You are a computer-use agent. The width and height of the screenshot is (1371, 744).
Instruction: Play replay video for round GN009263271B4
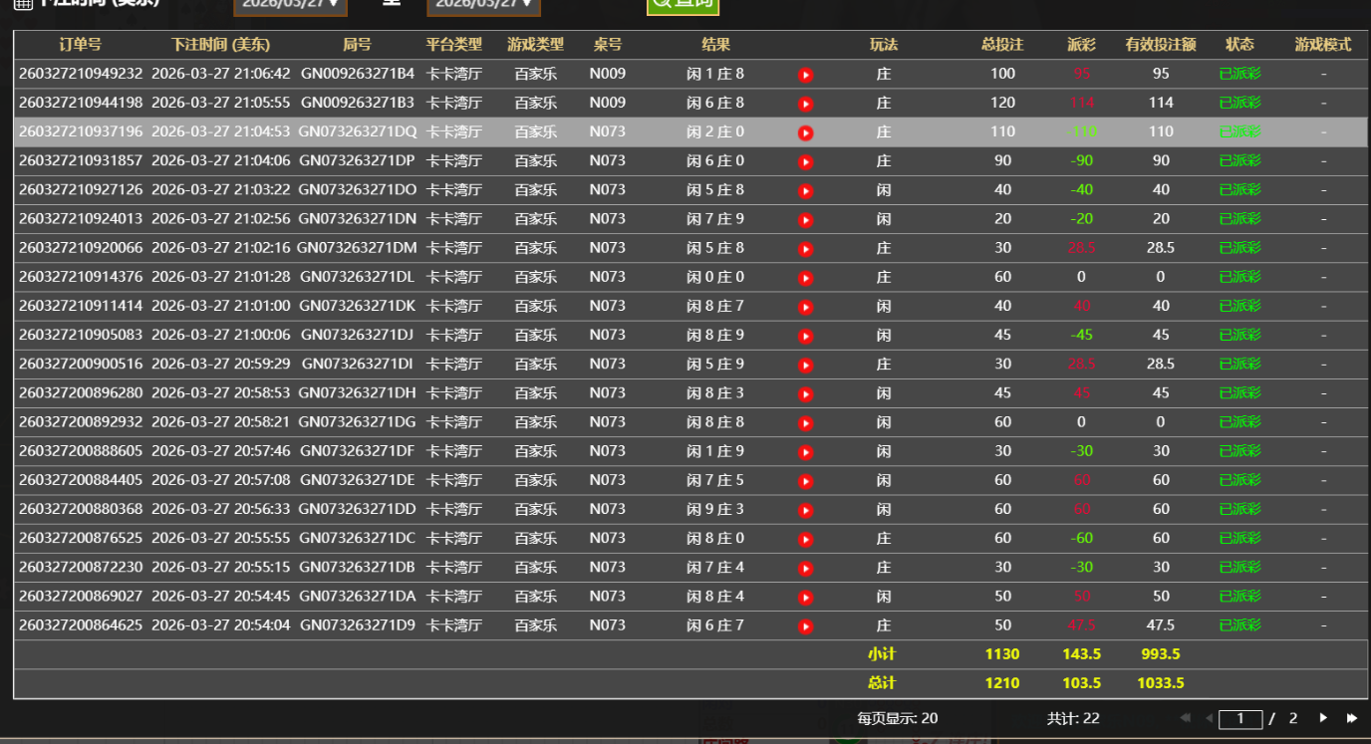(x=806, y=75)
